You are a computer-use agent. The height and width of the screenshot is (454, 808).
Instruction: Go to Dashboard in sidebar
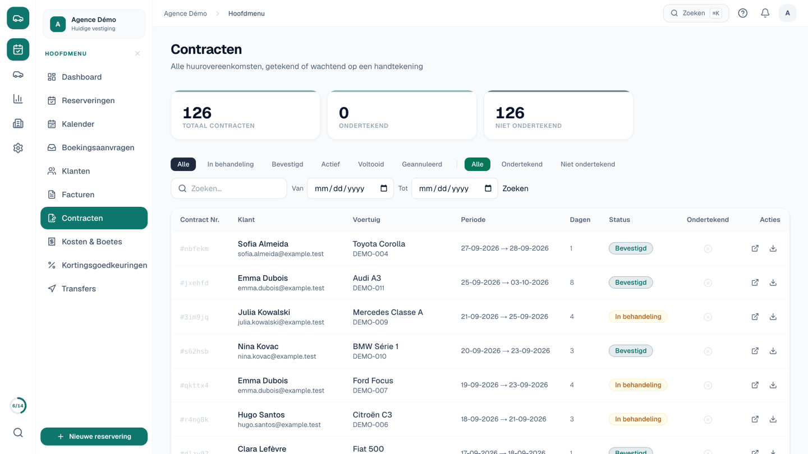(94, 77)
